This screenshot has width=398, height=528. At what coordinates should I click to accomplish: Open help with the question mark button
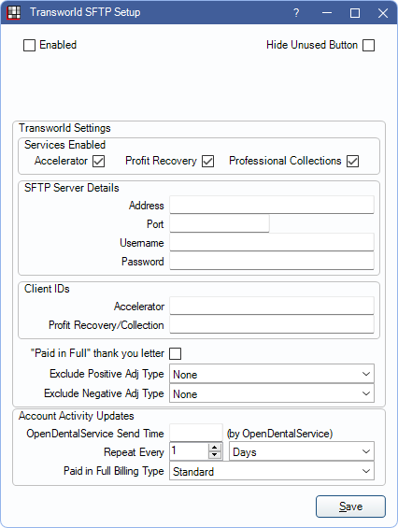coord(296,13)
